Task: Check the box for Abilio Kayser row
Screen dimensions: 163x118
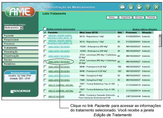Action: pos(45,96)
